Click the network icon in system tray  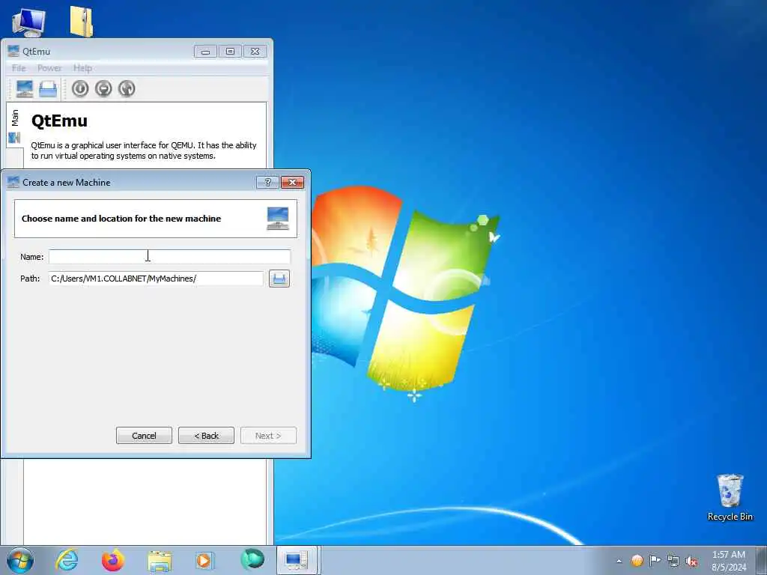(x=673, y=561)
